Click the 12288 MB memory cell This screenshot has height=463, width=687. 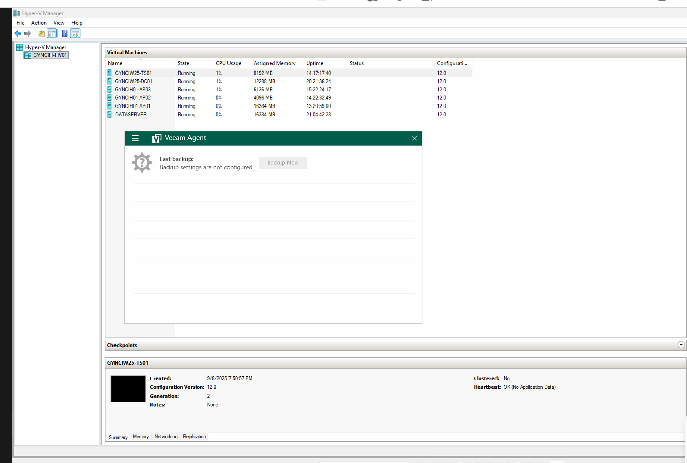point(264,81)
